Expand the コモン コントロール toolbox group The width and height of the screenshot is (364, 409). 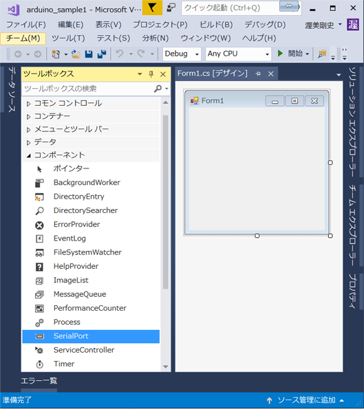[28, 104]
